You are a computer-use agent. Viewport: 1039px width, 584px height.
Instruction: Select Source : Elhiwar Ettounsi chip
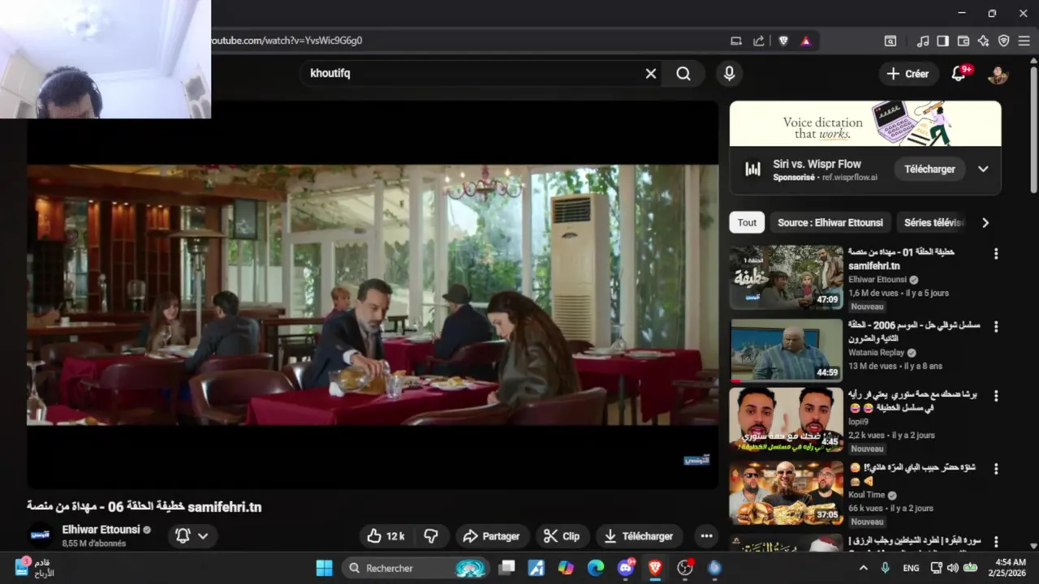pyautogui.click(x=830, y=222)
